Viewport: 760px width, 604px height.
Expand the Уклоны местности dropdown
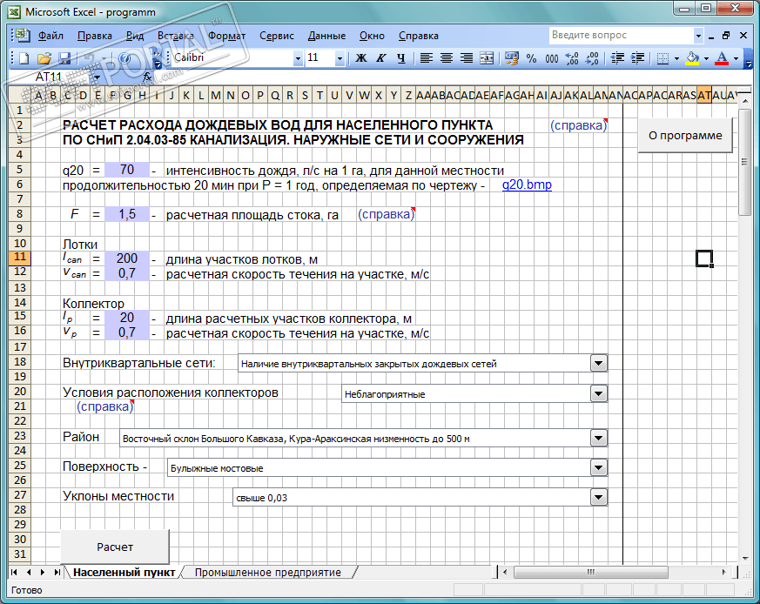click(599, 497)
